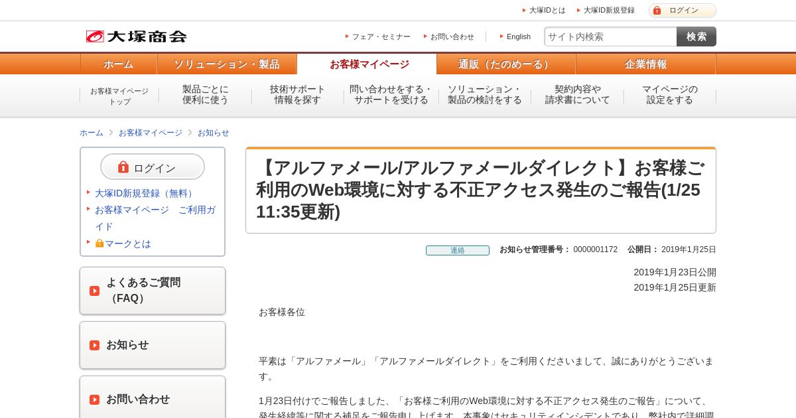Click the 2019年1月23日公開 text
796x418 pixels.
click(x=675, y=272)
